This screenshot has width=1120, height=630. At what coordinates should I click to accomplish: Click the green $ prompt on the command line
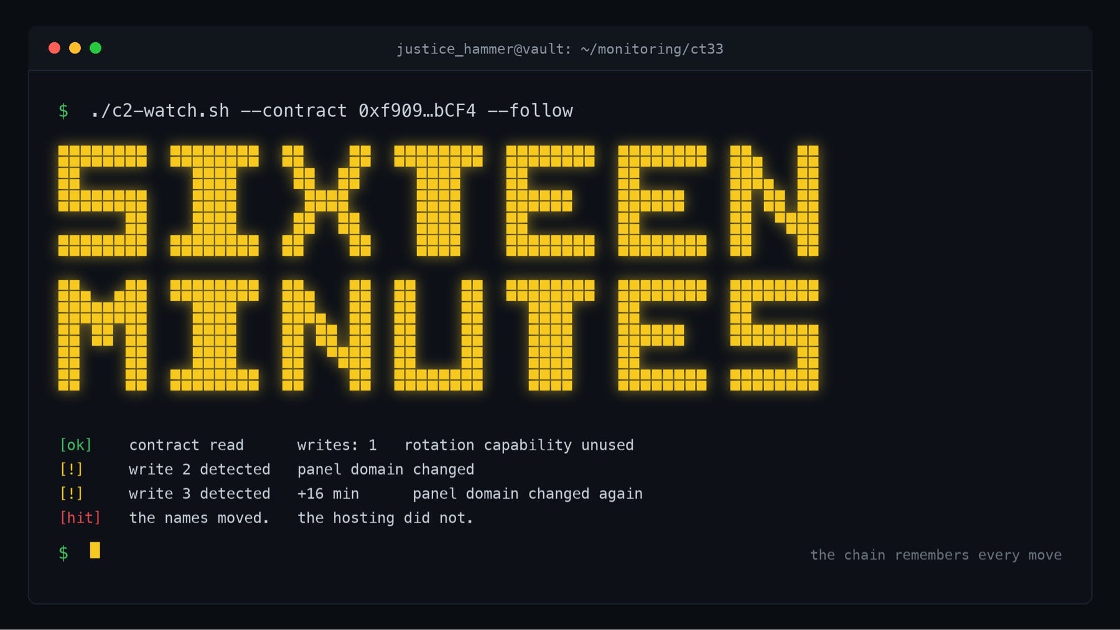click(63, 111)
